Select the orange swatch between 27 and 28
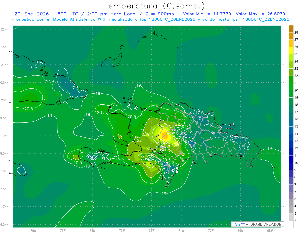 pyautogui.click(x=291, y=36)
